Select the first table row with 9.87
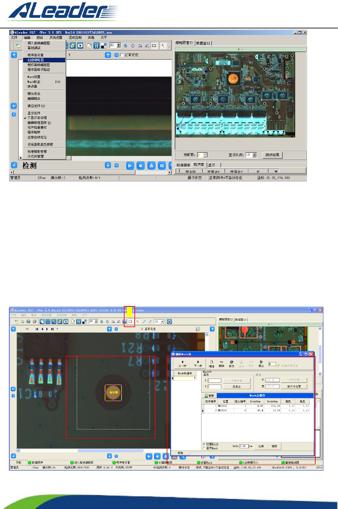The image size is (338, 509). pos(255,406)
